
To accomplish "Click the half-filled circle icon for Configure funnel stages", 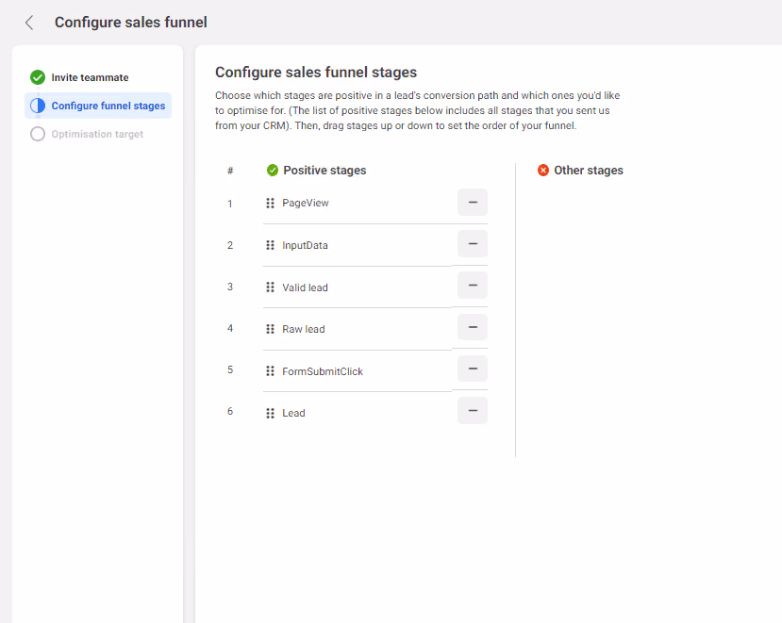I will click(38, 106).
